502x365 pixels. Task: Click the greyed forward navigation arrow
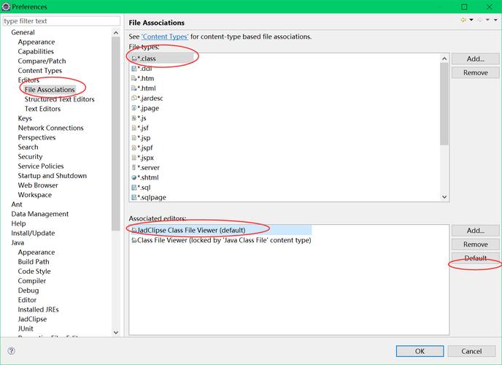[x=479, y=20]
